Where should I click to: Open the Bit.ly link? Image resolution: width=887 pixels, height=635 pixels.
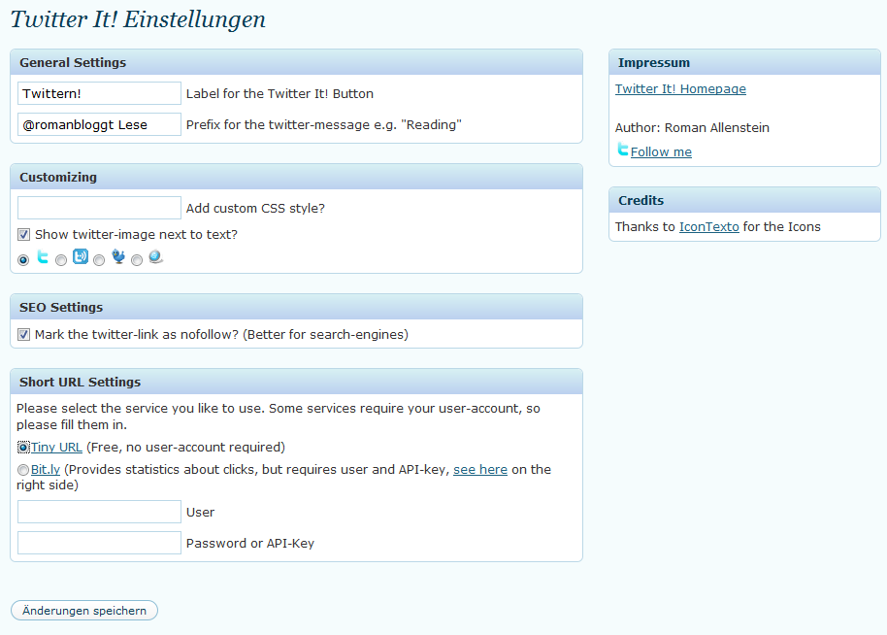tap(46, 470)
